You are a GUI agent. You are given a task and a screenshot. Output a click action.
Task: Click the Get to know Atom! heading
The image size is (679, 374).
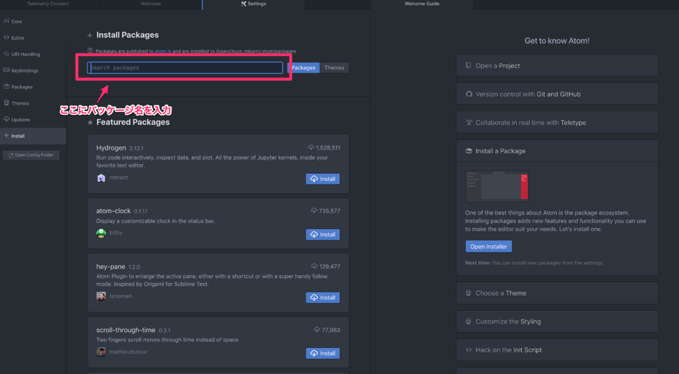(557, 41)
